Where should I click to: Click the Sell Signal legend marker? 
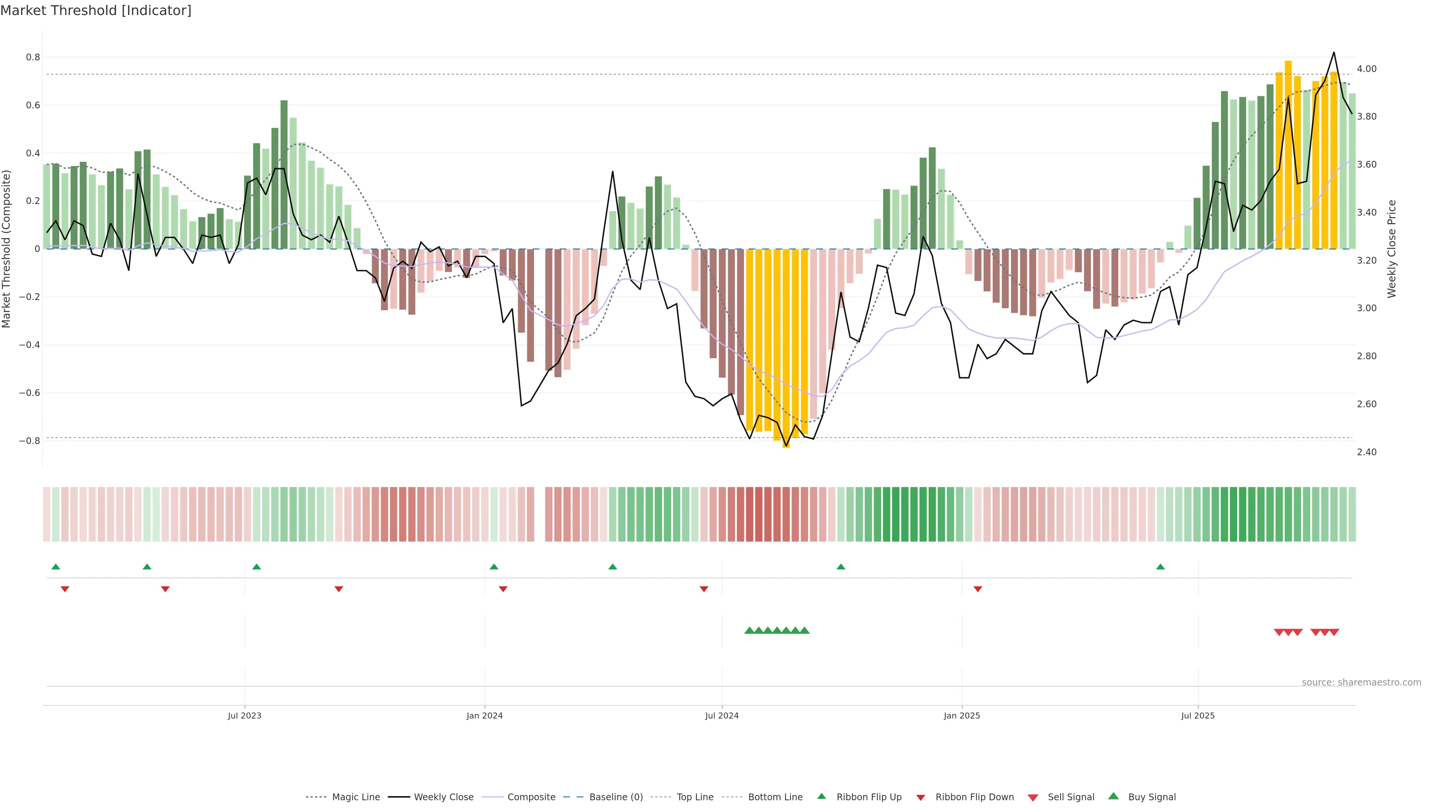1033,798
